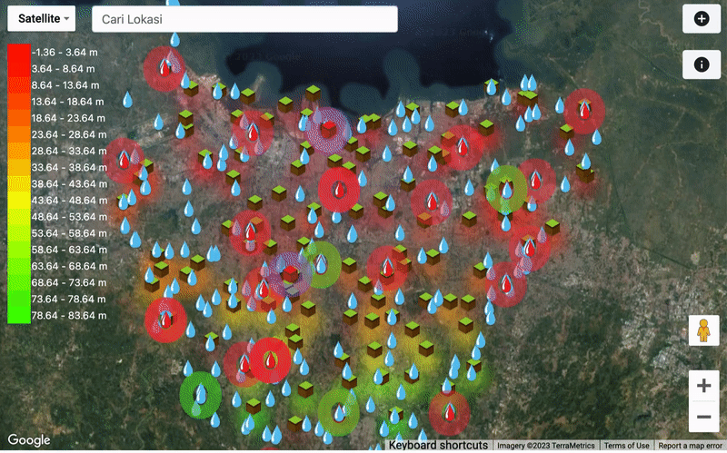
Task: Click the red-circled marker above Keyboard shortcuts
Action: 448,411
